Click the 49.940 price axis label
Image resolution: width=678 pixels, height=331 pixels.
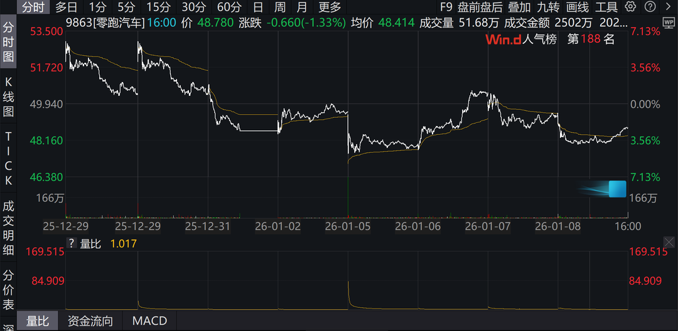pos(46,104)
